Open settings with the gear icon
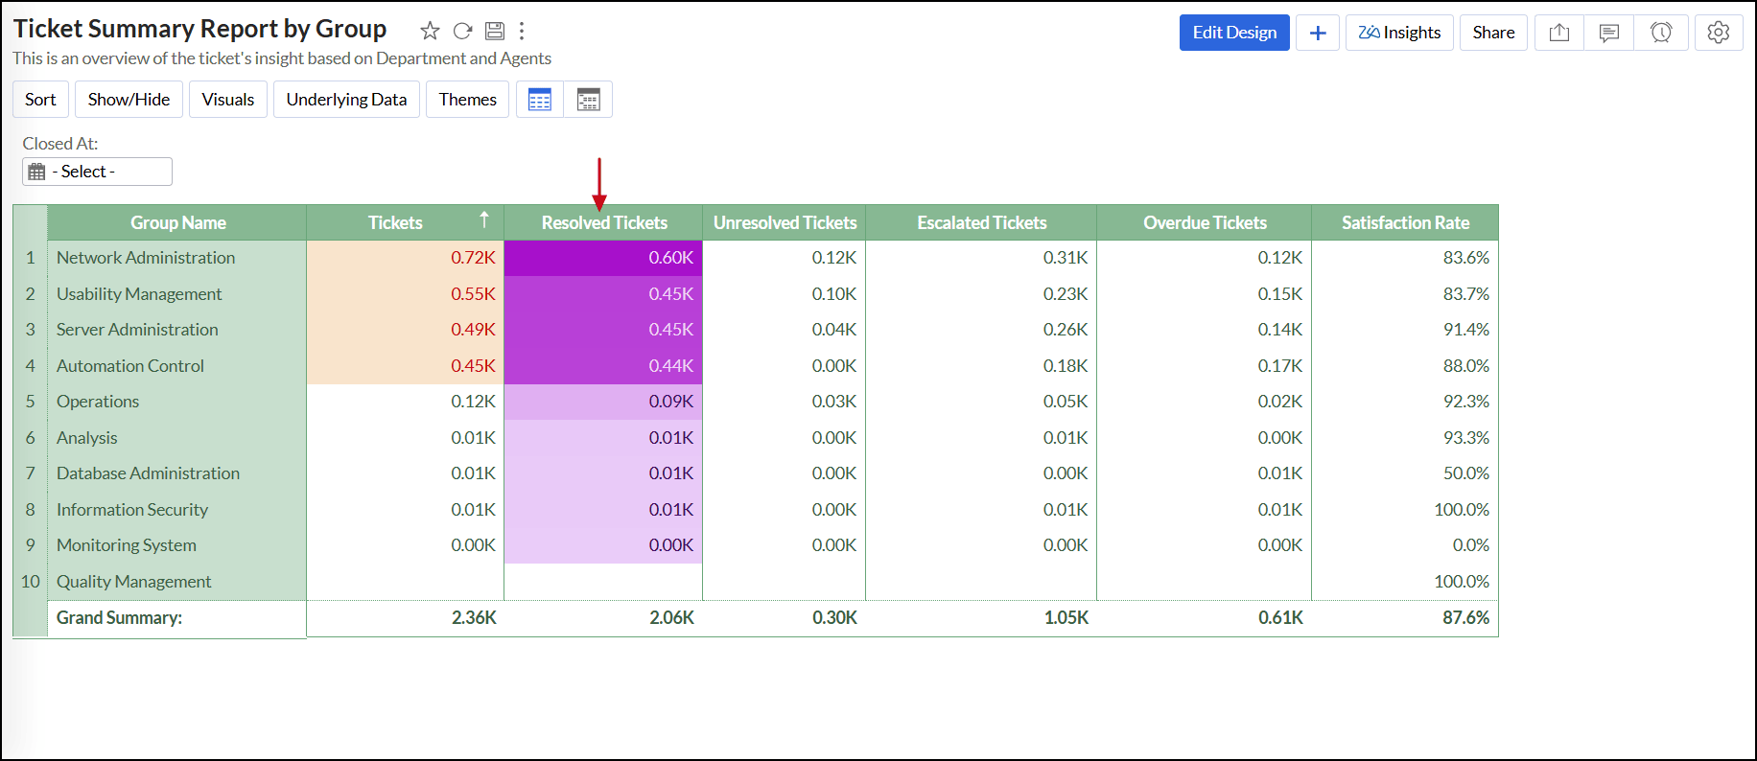The image size is (1757, 761). [1718, 33]
